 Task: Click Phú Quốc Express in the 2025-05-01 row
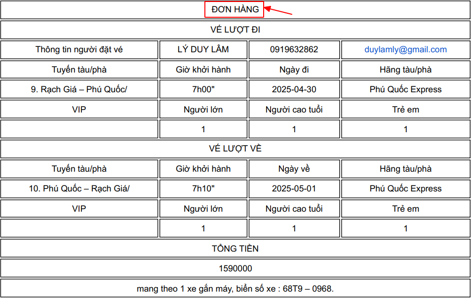click(405, 188)
